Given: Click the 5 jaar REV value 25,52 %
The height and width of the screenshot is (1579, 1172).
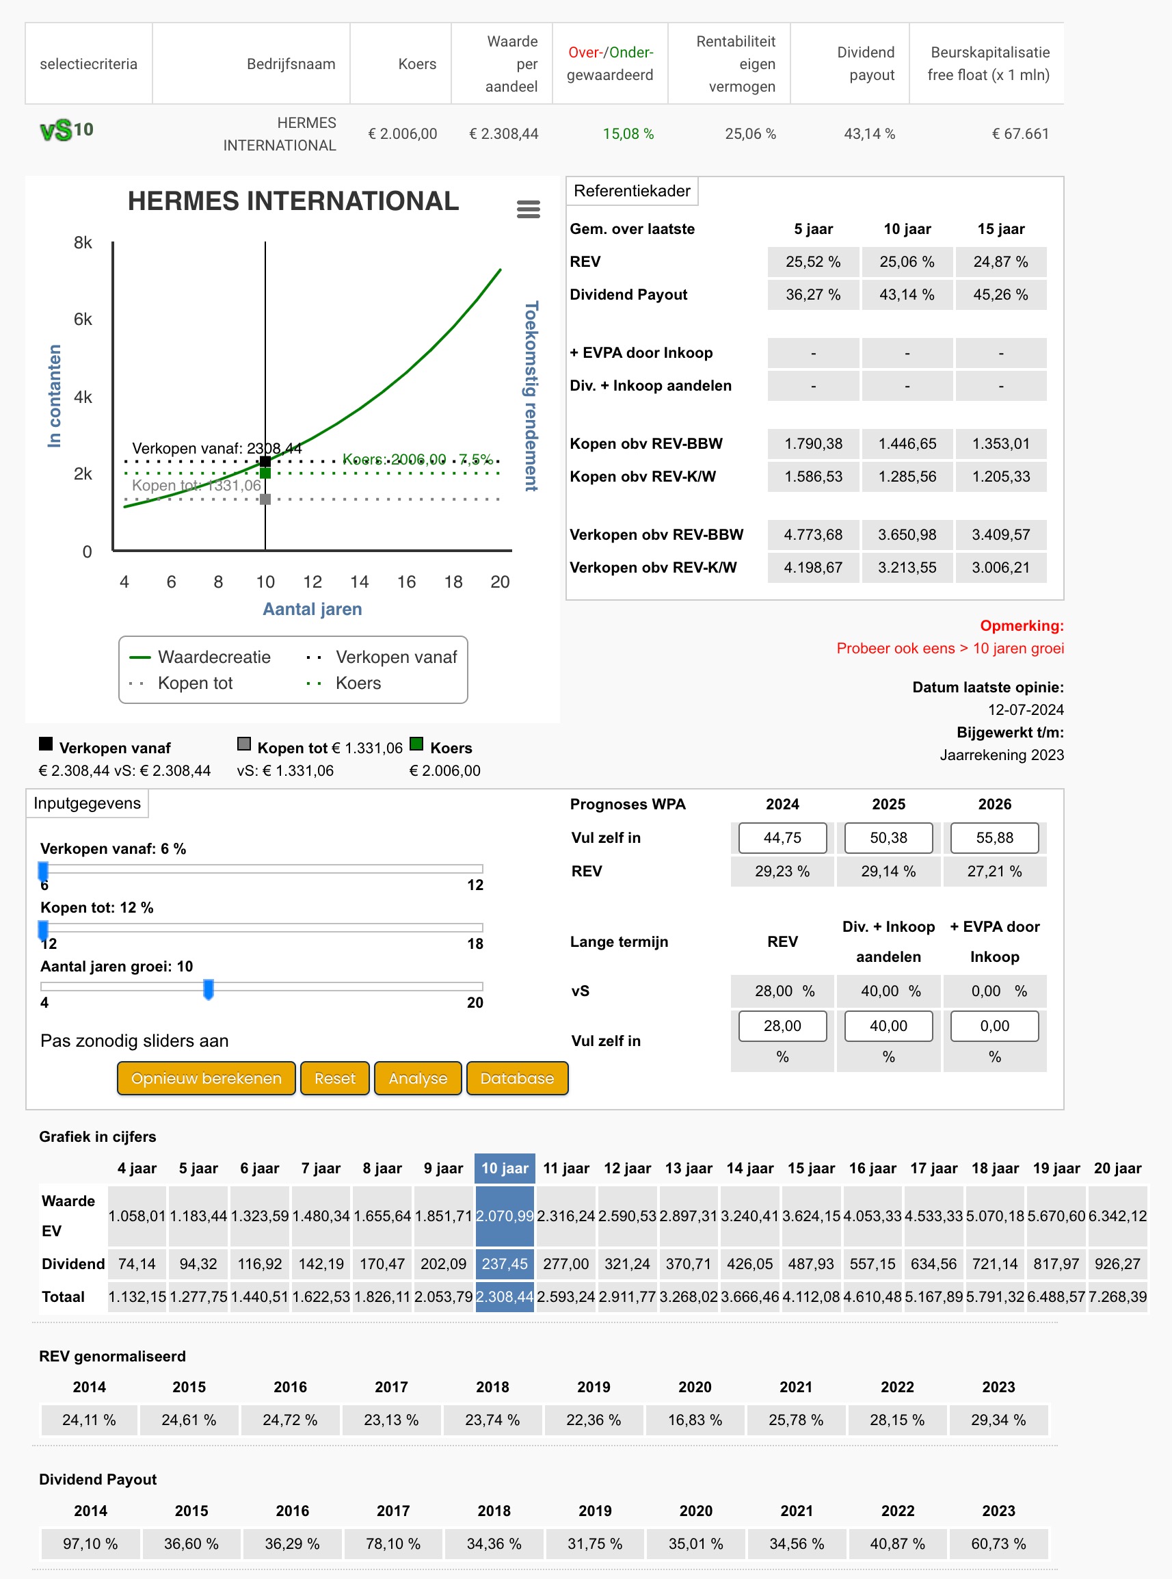Looking at the screenshot, I should tap(813, 262).
